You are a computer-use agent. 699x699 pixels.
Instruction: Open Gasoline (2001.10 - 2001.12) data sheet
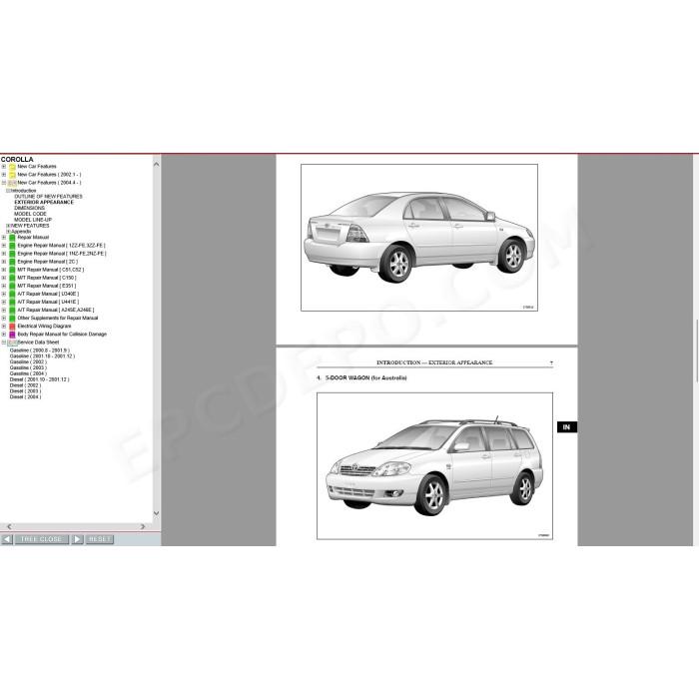[x=42, y=356]
